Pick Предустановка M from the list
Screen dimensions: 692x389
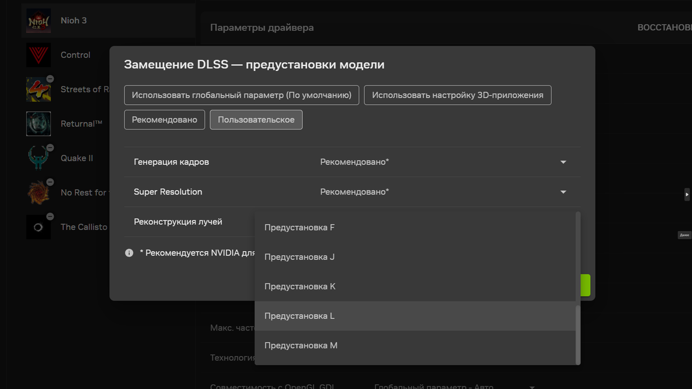tap(415, 345)
